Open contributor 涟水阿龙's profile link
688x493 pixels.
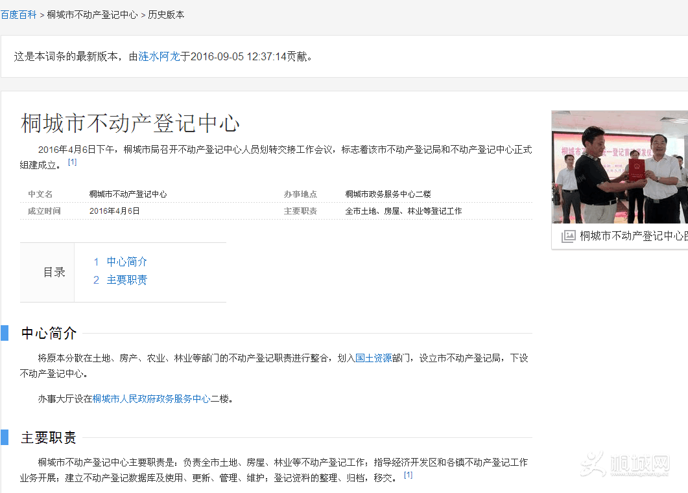(159, 56)
